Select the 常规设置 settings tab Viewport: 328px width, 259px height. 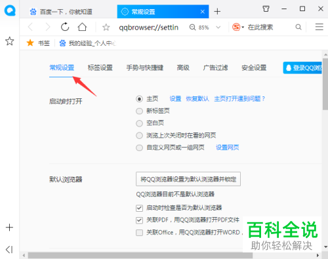click(x=62, y=68)
